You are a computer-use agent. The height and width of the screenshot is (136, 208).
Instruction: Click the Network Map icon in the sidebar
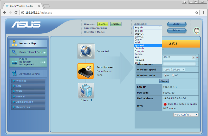14,43
